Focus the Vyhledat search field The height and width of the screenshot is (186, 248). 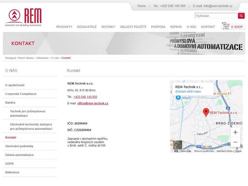coord(216,16)
